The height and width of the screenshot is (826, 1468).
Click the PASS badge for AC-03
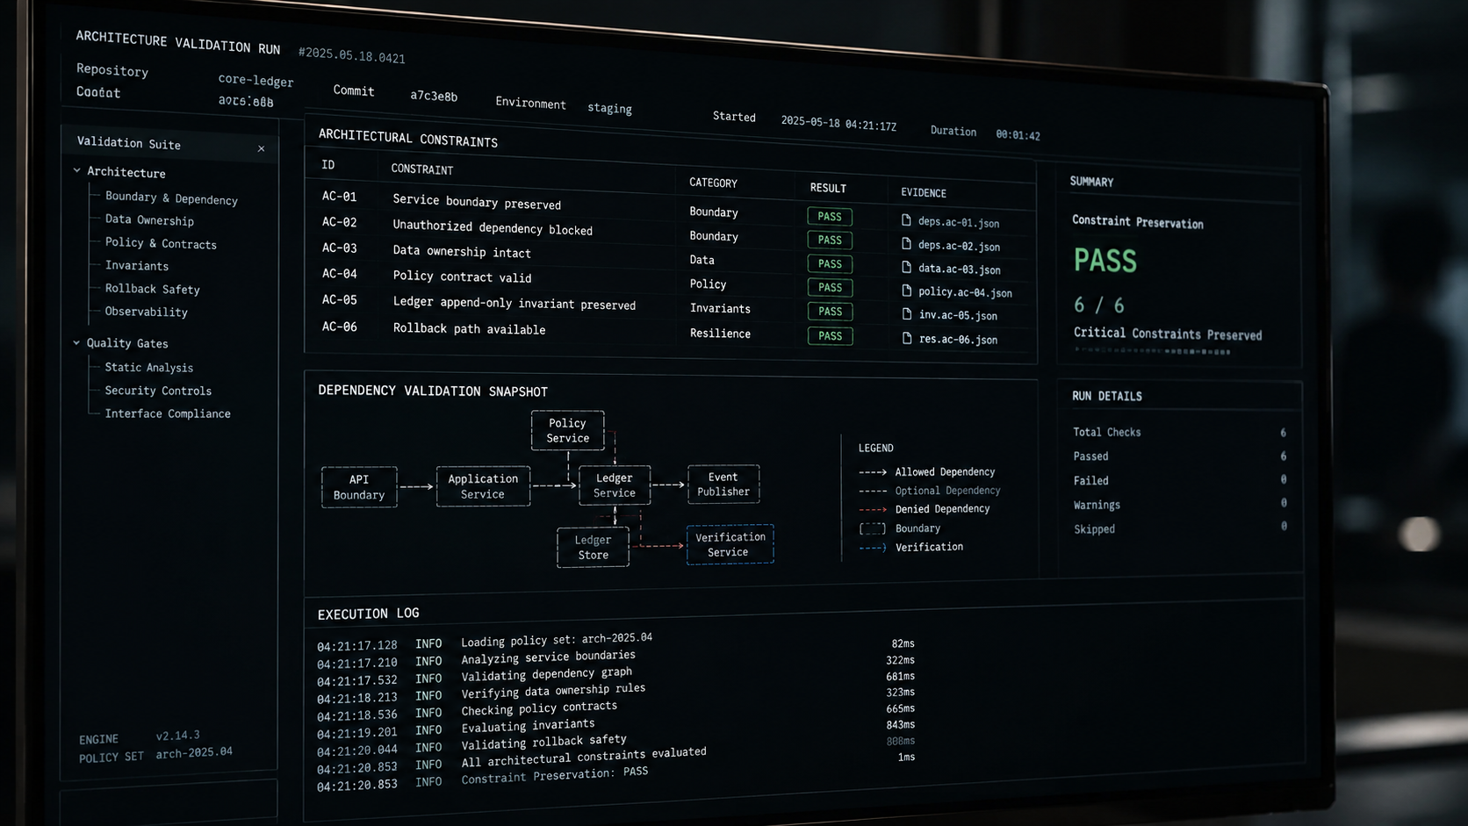(x=830, y=263)
